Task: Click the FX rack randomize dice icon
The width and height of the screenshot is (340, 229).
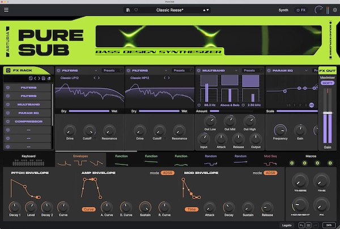Action: pos(31,79)
